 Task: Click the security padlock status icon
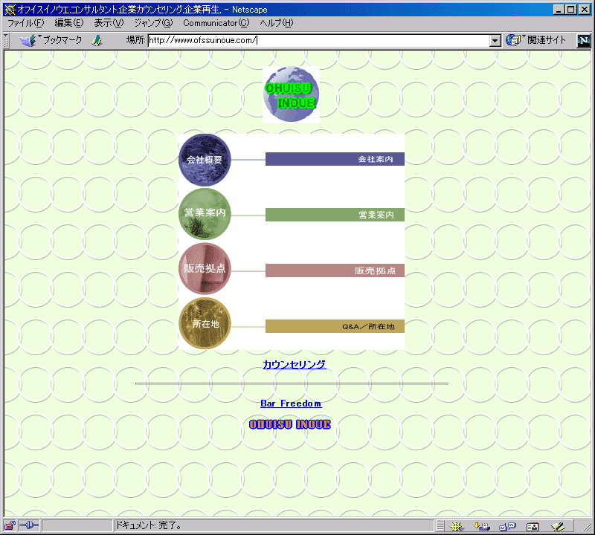pyautogui.click(x=10, y=525)
